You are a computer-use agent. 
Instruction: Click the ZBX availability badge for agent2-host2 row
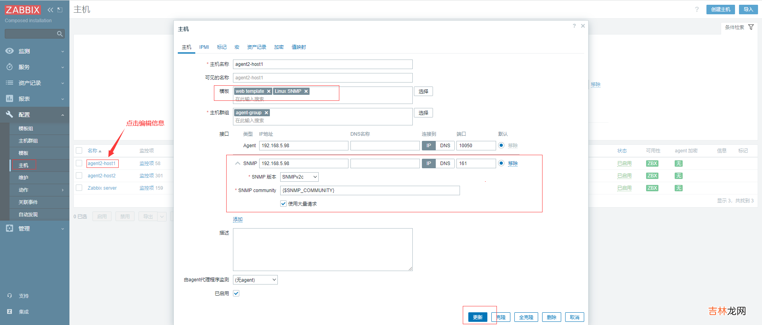[x=652, y=176]
